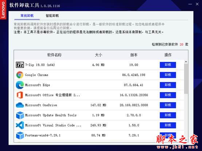Image resolution: width=202 pixels, height=151 pixels.
Task: Click the Lenovo logo badge
Action: point(3,9)
